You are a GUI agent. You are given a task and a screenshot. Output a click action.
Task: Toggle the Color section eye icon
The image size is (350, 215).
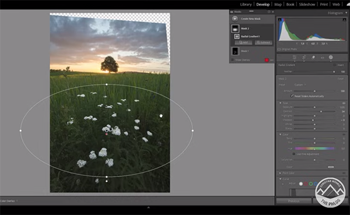(344, 135)
